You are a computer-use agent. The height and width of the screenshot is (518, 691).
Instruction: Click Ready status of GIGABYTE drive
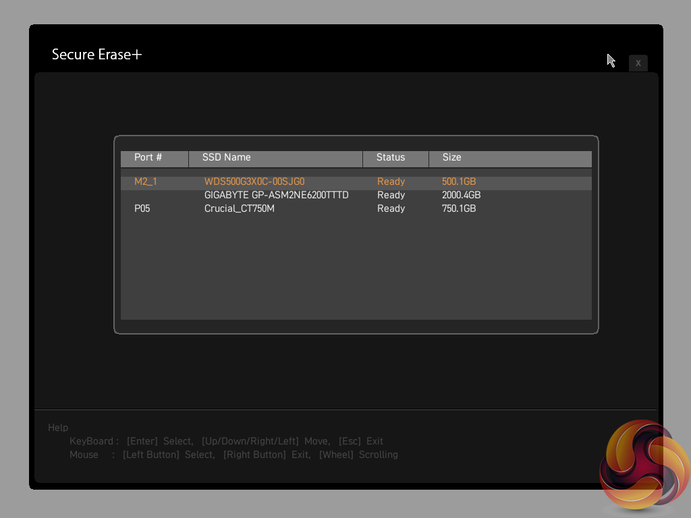click(x=391, y=196)
